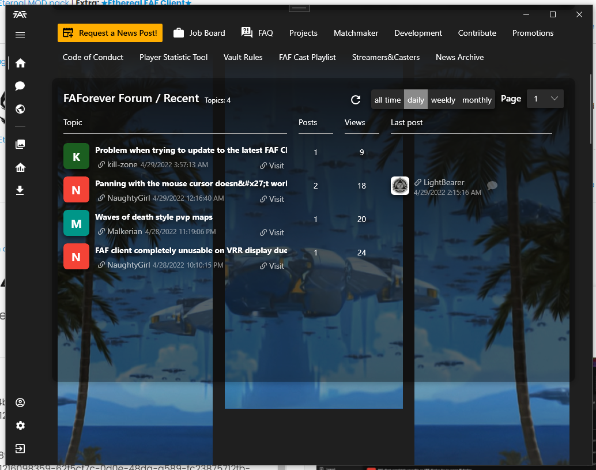The height and width of the screenshot is (470, 596).
Task: Open the Development menu item
Action: pos(418,33)
